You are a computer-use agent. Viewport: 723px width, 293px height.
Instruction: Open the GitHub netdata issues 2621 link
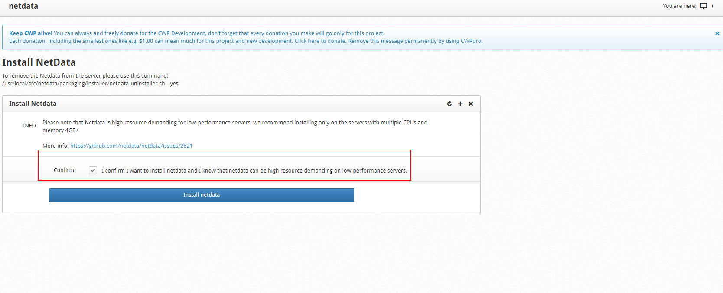(131, 146)
